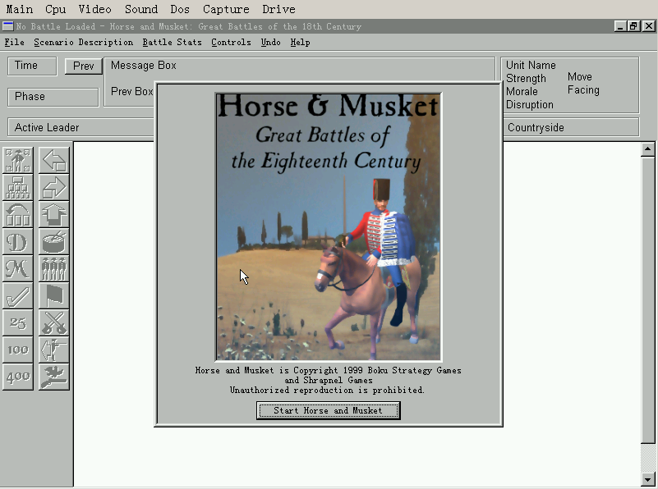Click the upward arrow toolbar icon

pos(54,214)
